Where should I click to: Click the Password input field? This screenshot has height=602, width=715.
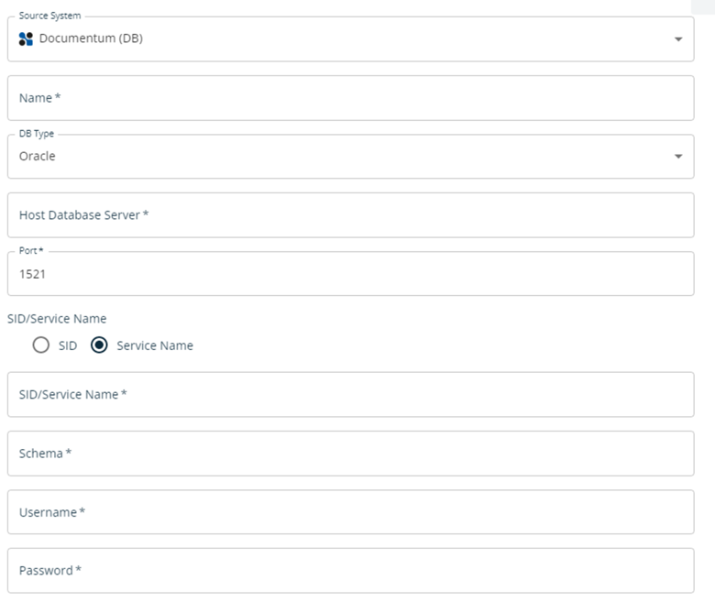pos(350,571)
